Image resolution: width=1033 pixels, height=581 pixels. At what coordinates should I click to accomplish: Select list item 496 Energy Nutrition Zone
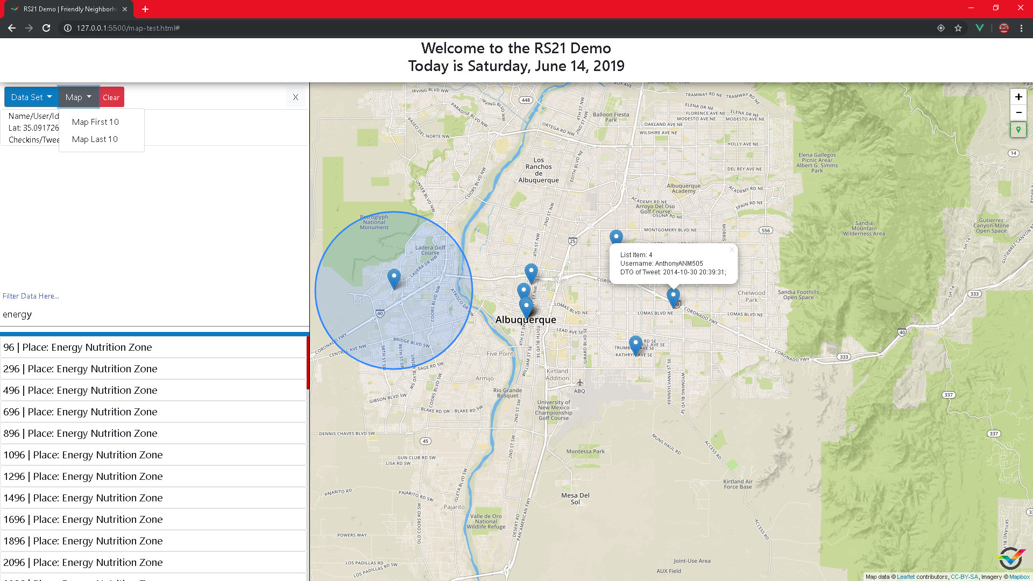pos(153,390)
